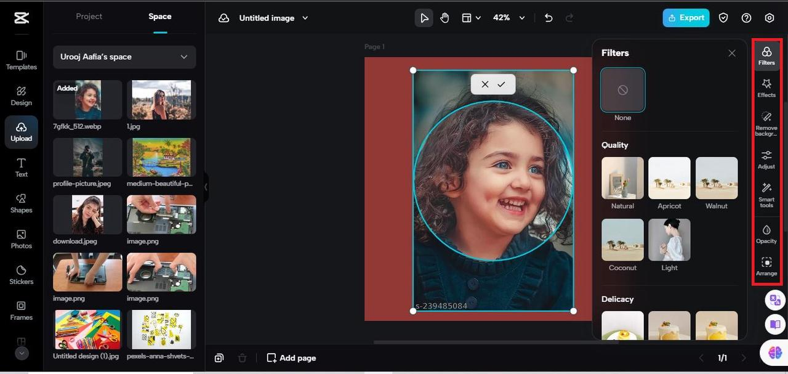788x374 pixels.
Task: Open the colorful AI assistant icon
Action: (774, 352)
